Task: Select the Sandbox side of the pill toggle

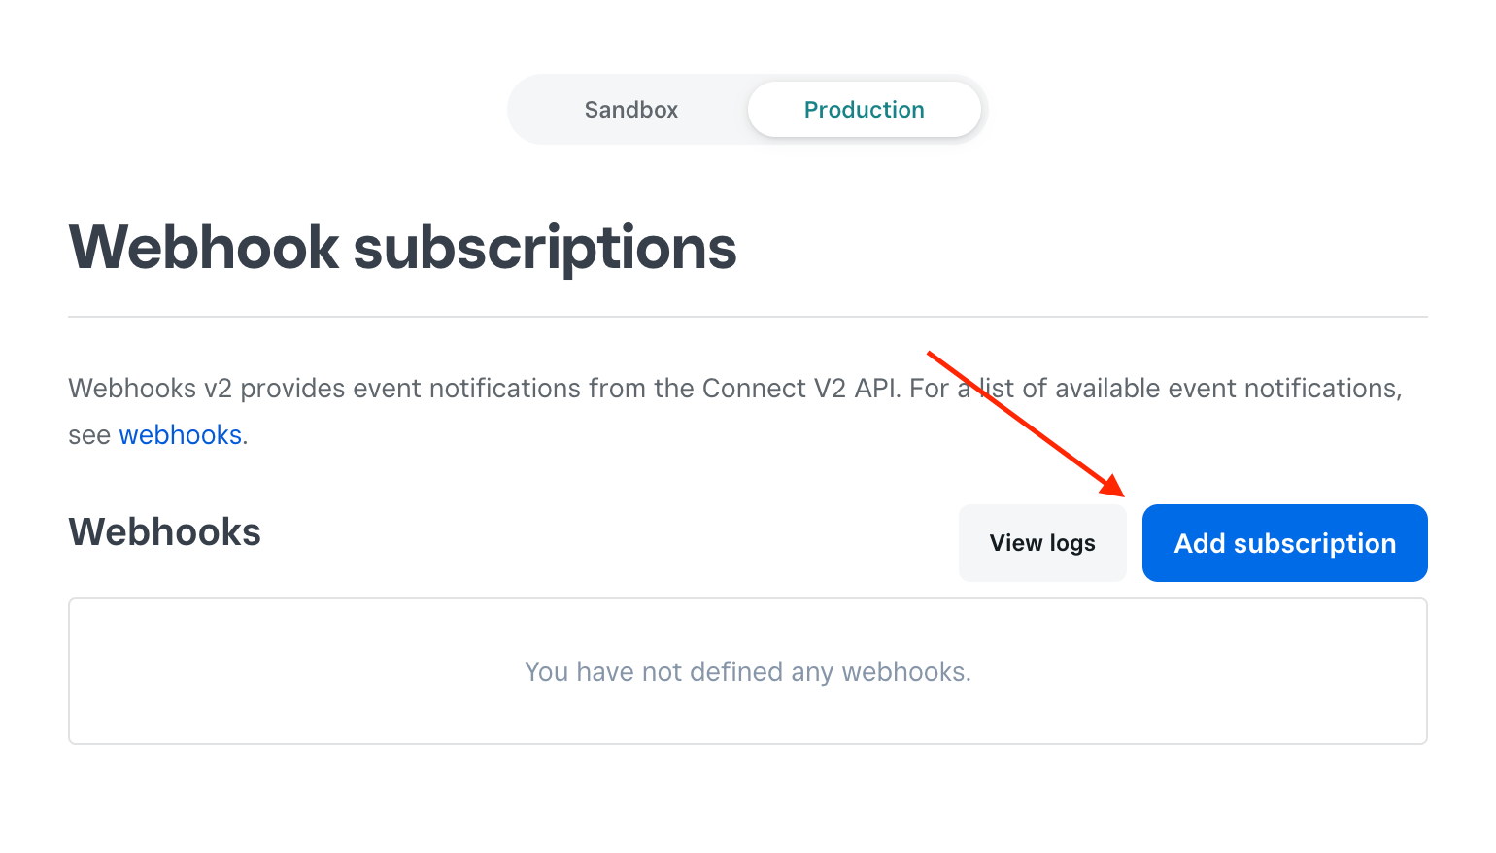Action: (x=630, y=109)
